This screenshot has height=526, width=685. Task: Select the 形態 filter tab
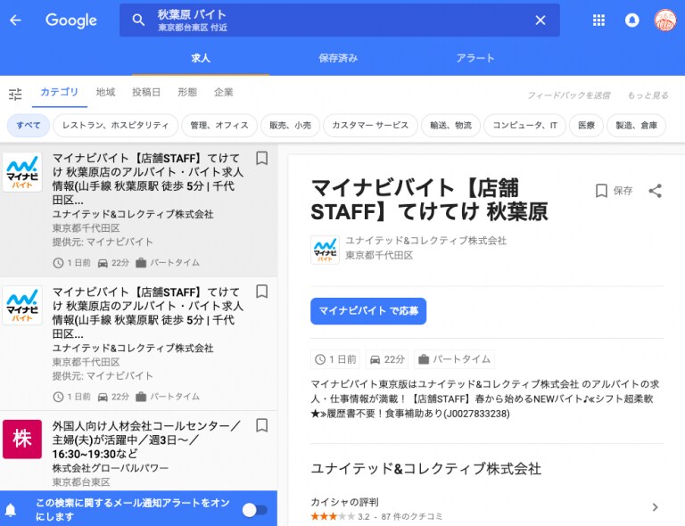187,93
